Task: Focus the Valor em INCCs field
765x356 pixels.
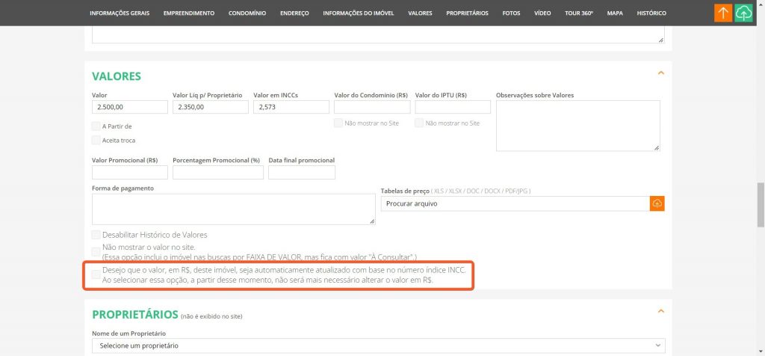Action: [291, 108]
